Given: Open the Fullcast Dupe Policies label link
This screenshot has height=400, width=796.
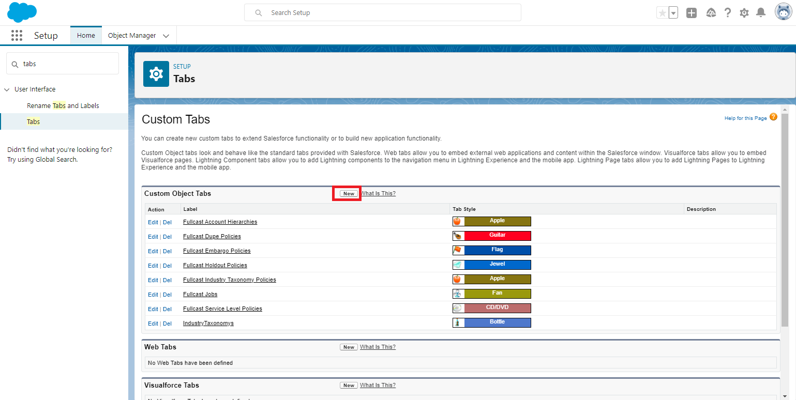Looking at the screenshot, I should (212, 236).
